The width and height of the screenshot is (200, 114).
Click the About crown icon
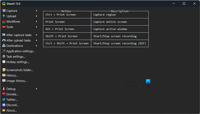click(4, 111)
